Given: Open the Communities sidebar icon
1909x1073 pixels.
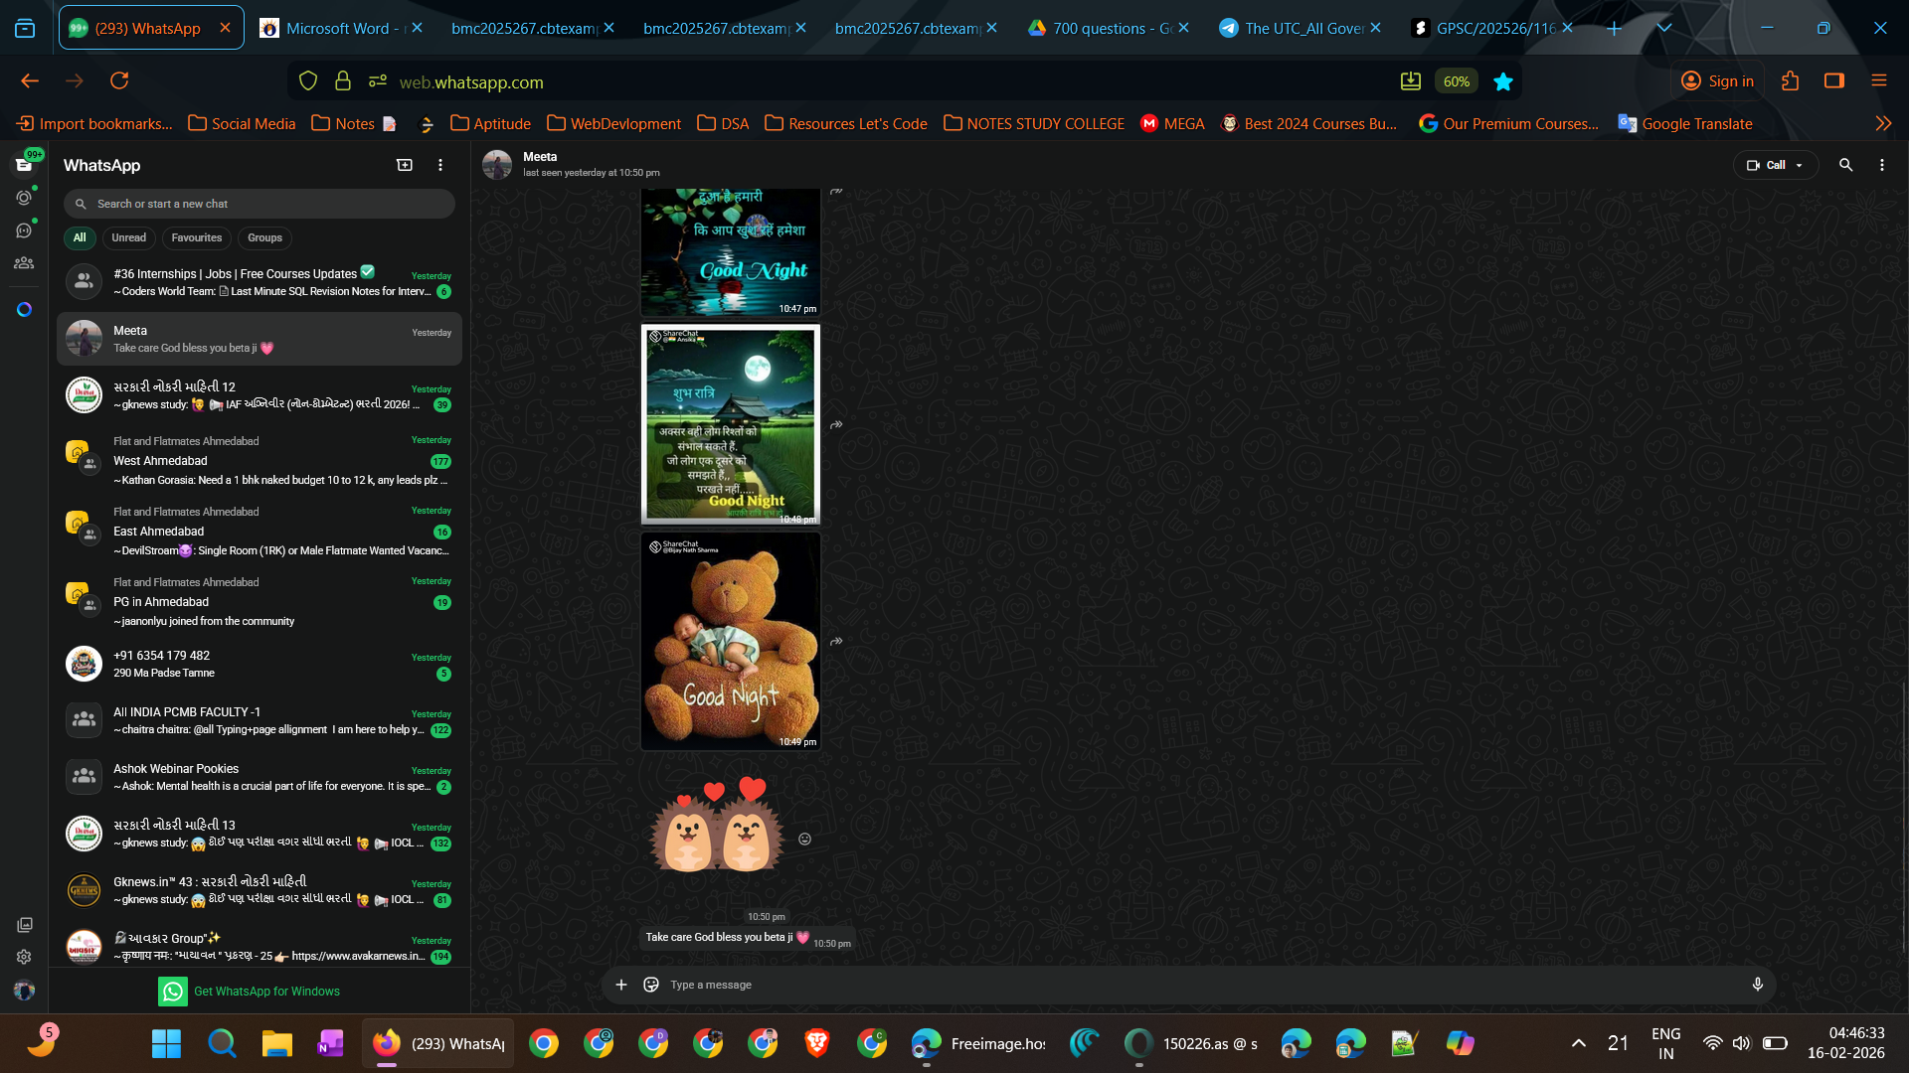Looking at the screenshot, I should pos(24,263).
